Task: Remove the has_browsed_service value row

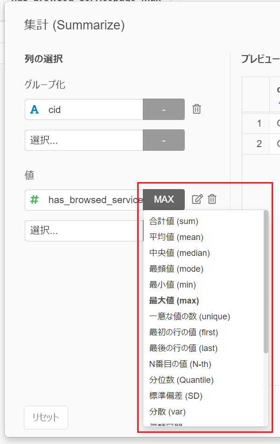Action: (x=212, y=199)
